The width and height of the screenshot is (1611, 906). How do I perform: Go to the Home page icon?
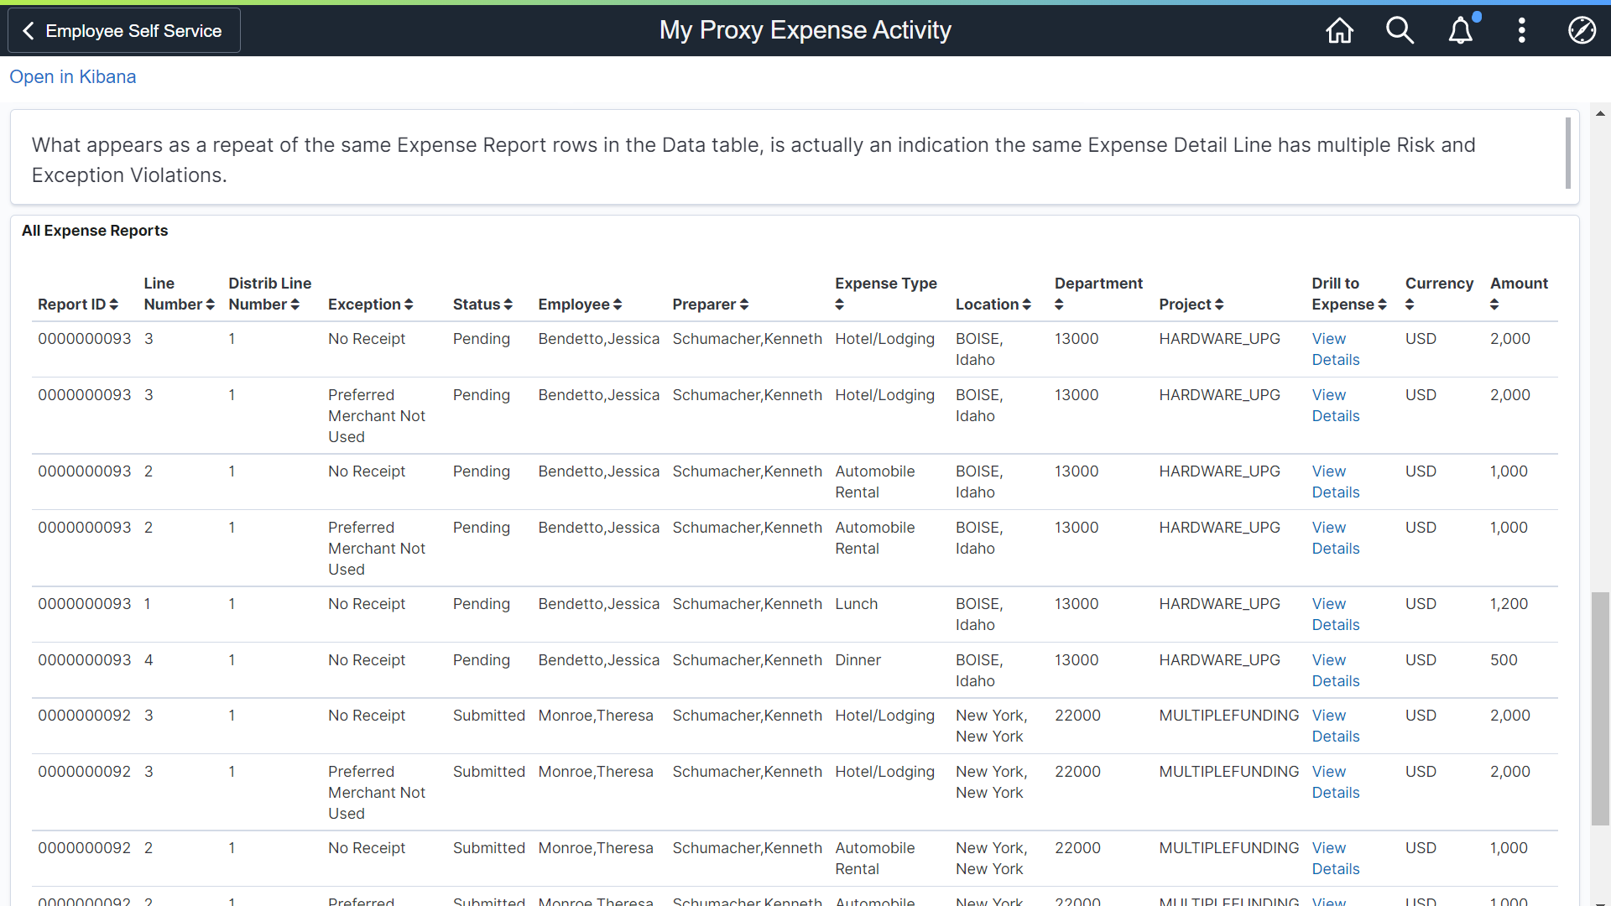tap(1339, 31)
